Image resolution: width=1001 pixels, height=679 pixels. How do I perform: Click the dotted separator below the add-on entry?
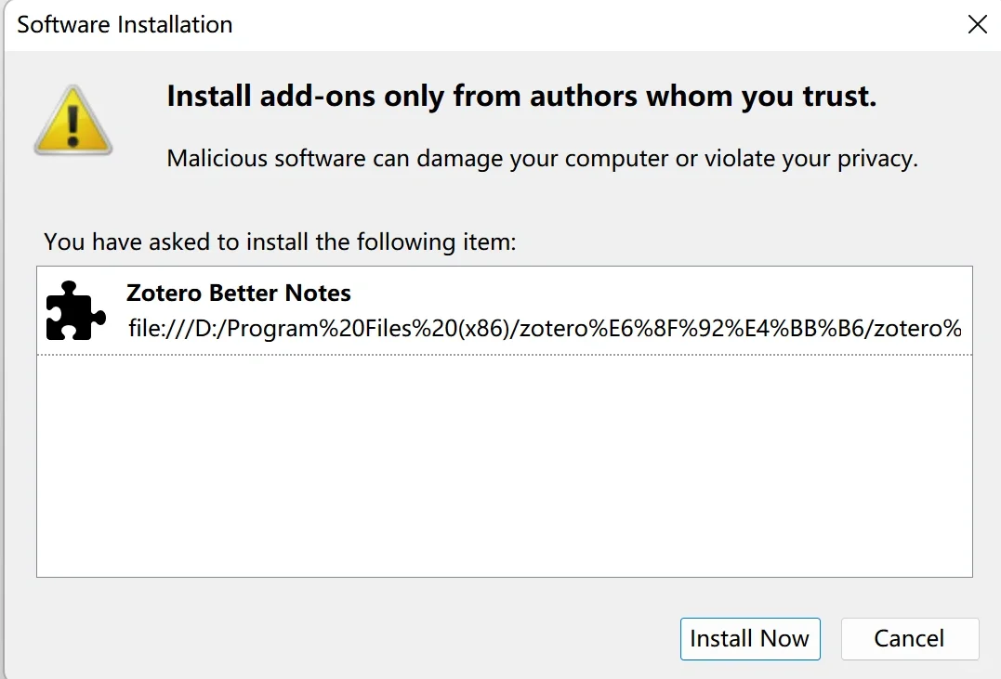click(504, 354)
